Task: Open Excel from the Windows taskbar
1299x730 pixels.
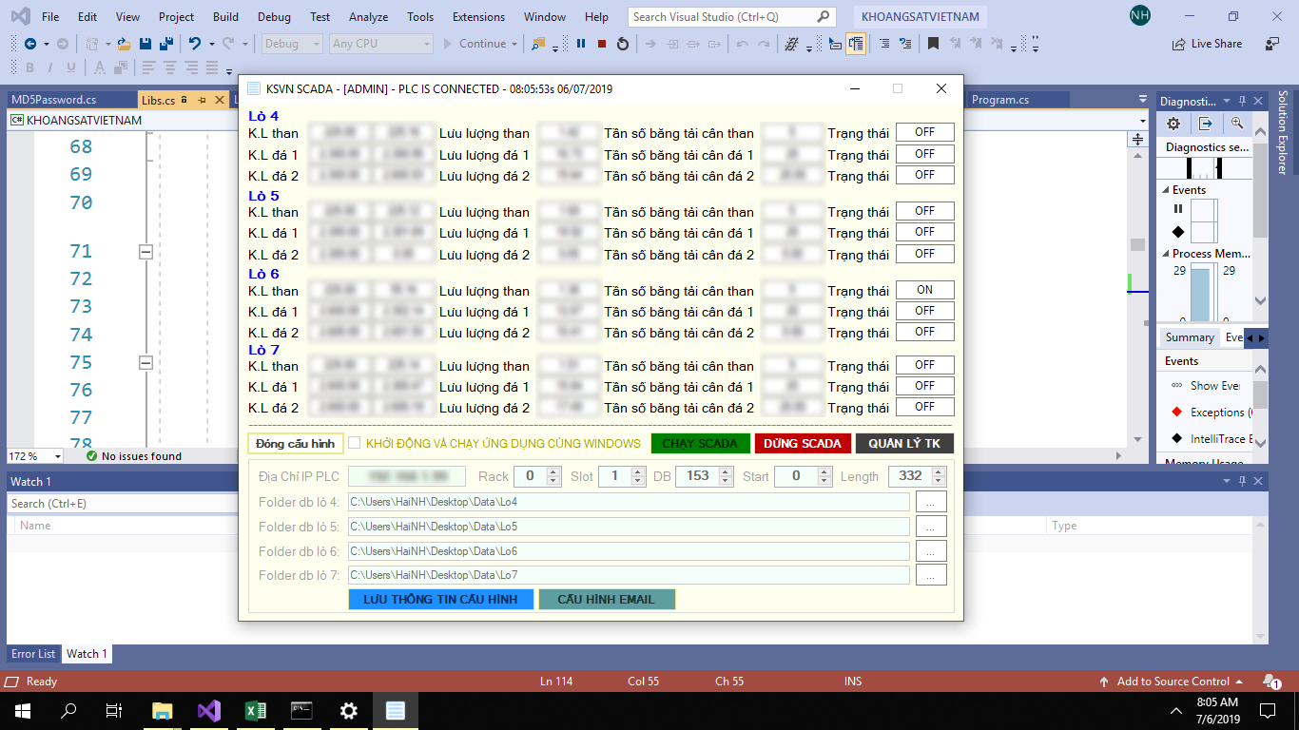Action: click(x=256, y=710)
